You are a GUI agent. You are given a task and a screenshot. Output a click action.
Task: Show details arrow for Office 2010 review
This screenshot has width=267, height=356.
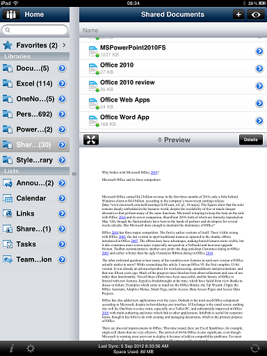(x=259, y=86)
